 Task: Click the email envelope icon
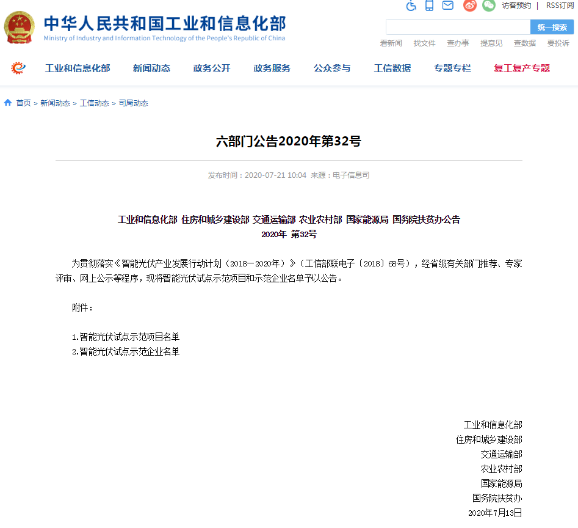point(448,5)
